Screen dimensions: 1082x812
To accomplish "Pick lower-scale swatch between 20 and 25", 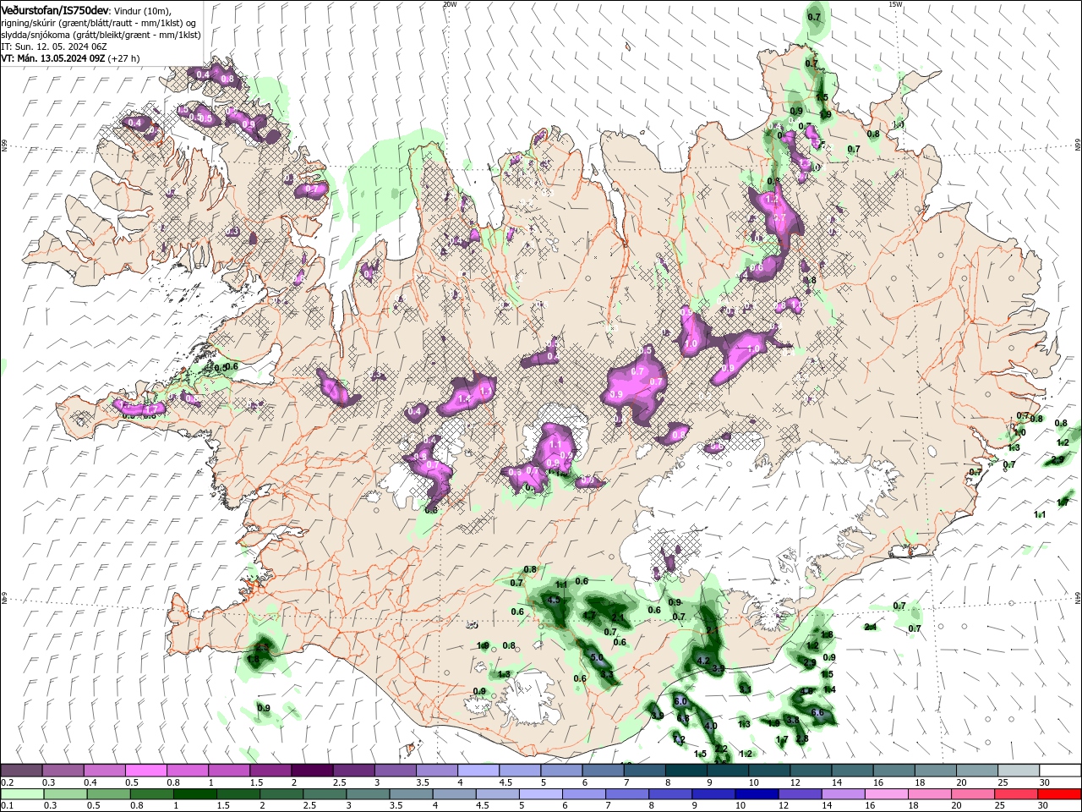I will [x=974, y=794].
